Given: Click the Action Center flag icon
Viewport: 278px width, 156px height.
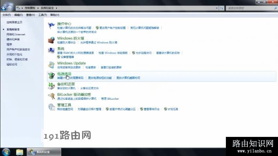Looking at the screenshot, I should [51, 26].
